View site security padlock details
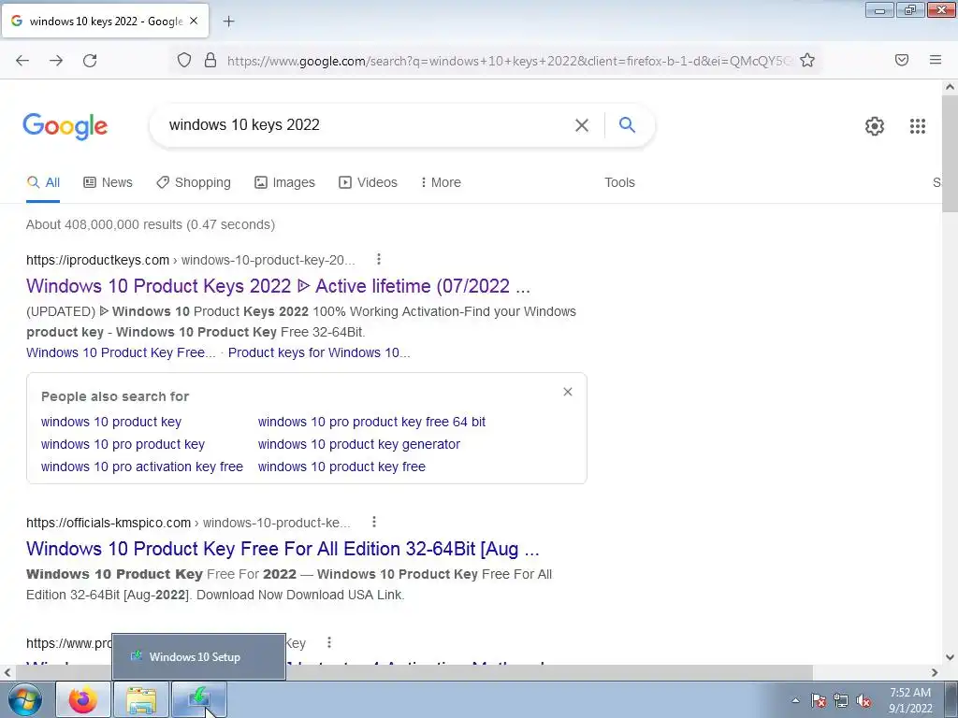The image size is (958, 718). 210,61
